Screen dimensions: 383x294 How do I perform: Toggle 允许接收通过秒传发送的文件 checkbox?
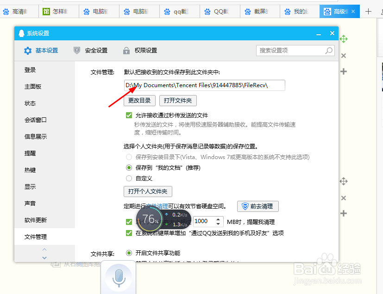click(129, 115)
